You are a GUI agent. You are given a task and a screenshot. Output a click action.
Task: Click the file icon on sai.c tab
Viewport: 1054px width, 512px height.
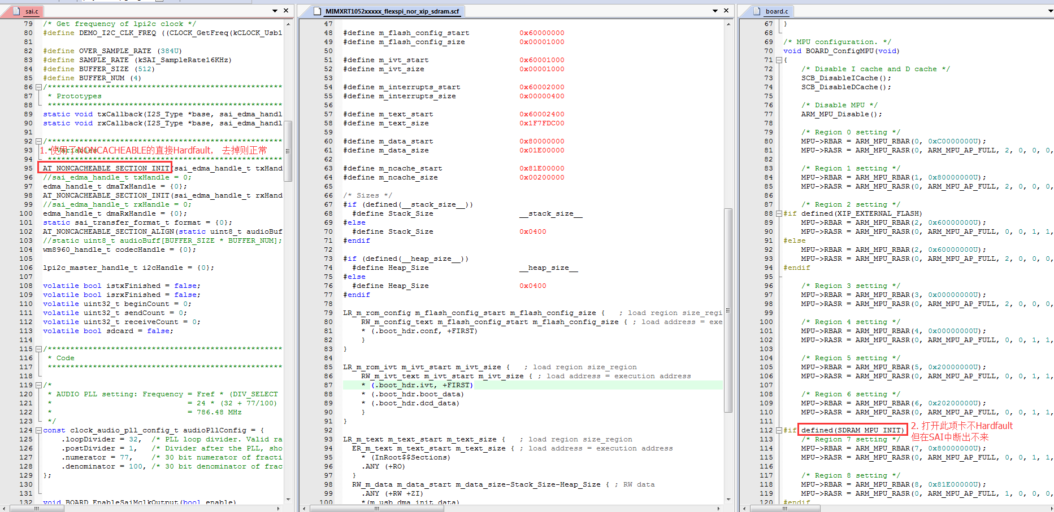[x=18, y=11]
